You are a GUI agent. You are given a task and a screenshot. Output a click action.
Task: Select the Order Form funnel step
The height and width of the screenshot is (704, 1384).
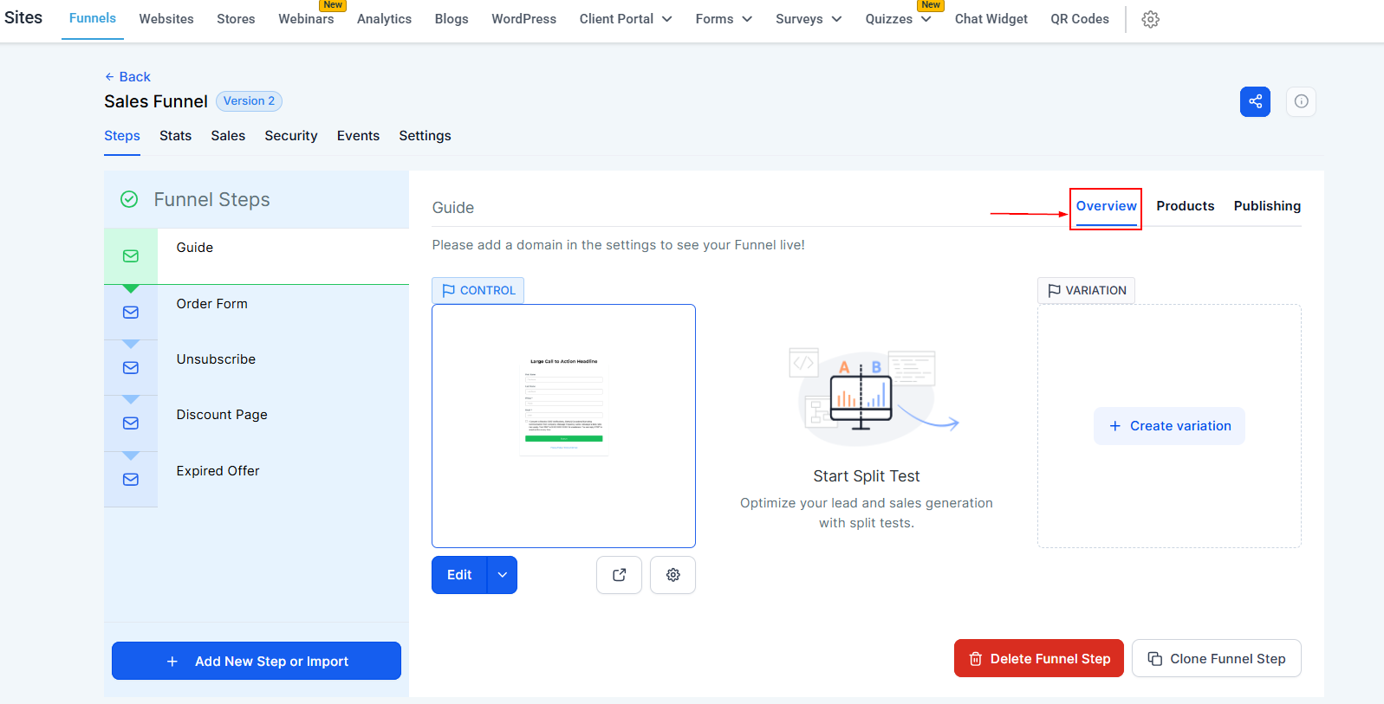[x=257, y=312]
